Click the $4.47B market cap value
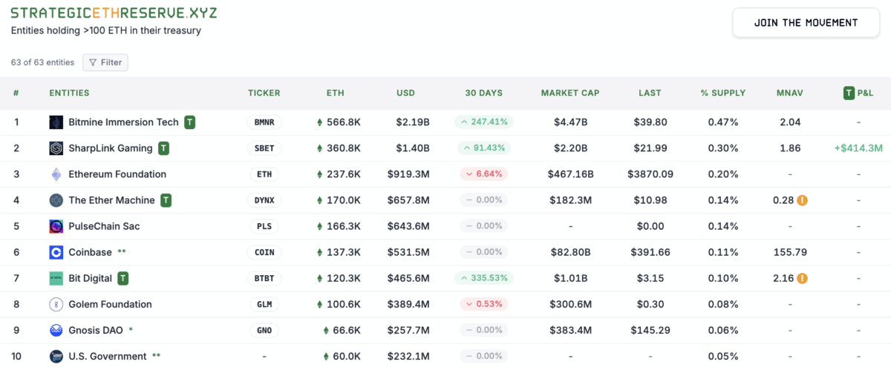The height and width of the screenshot is (367, 891). [569, 122]
